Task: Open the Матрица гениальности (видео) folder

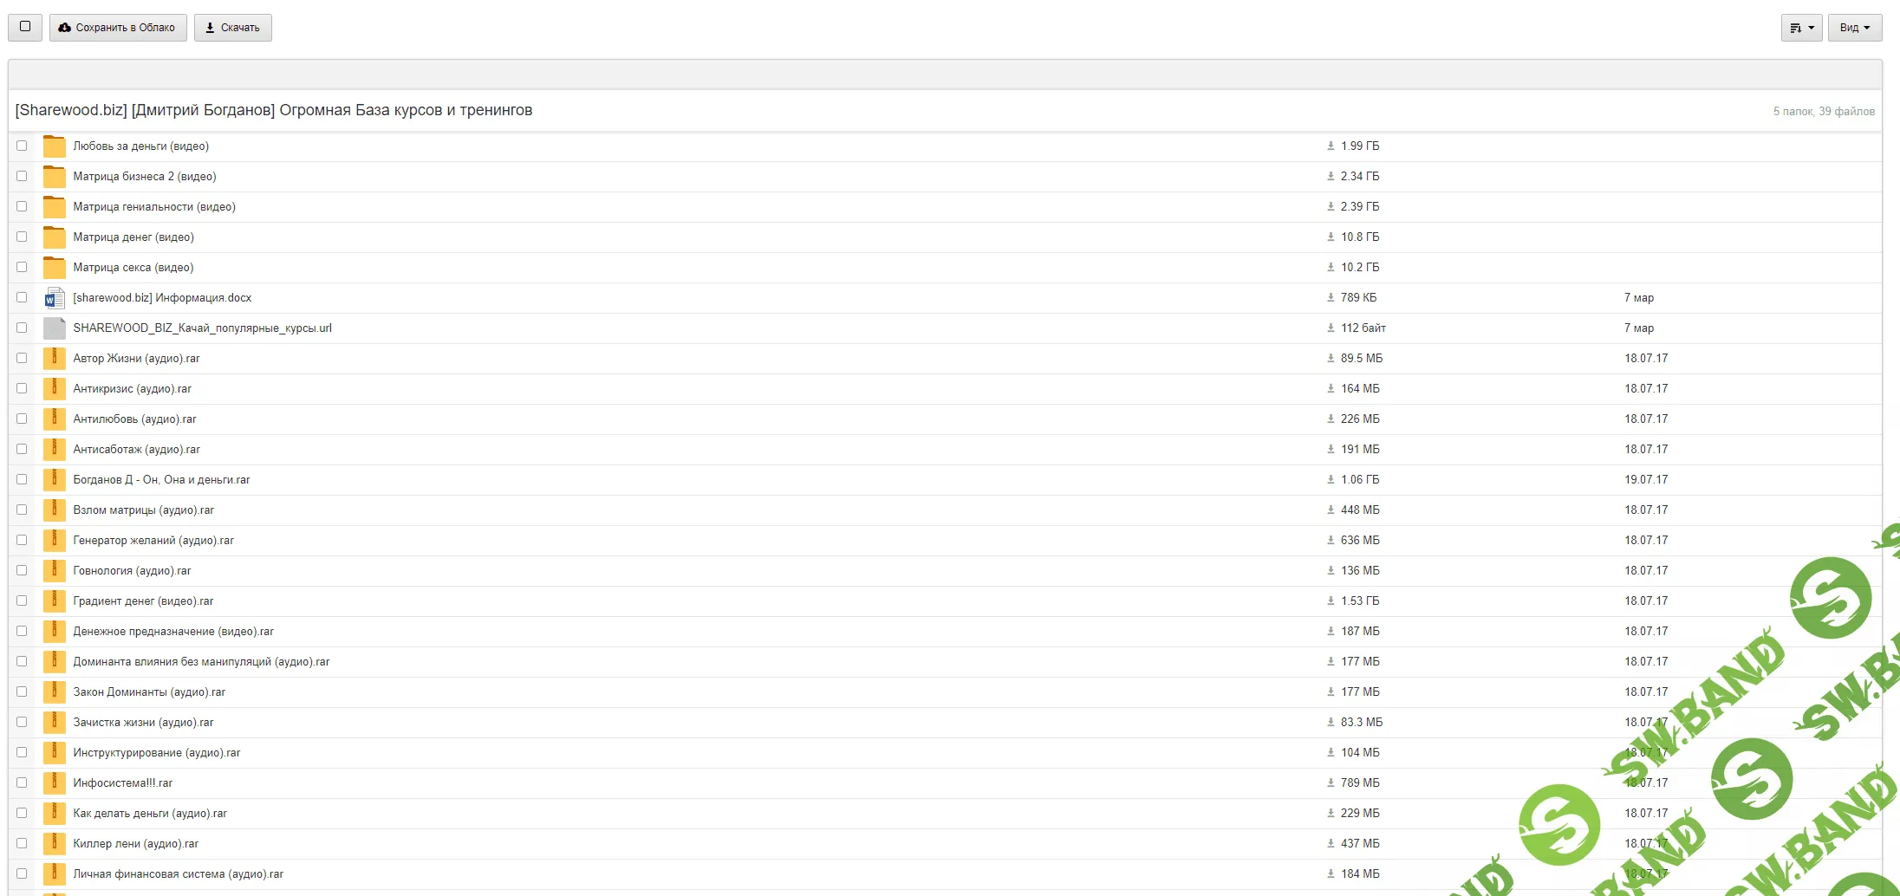Action: point(154,207)
